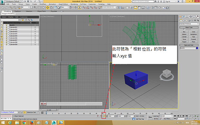This screenshot has height=125, width=200.
Task: Open the Reference Coordinate System dropdown
Action: (x=65, y=7)
